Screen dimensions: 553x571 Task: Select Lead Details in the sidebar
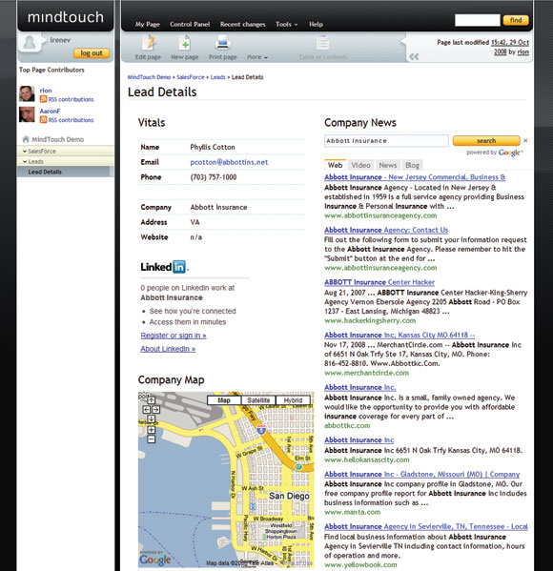(x=45, y=172)
